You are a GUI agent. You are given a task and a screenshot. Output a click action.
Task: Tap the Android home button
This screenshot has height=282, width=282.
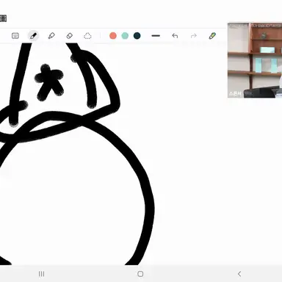(140, 274)
